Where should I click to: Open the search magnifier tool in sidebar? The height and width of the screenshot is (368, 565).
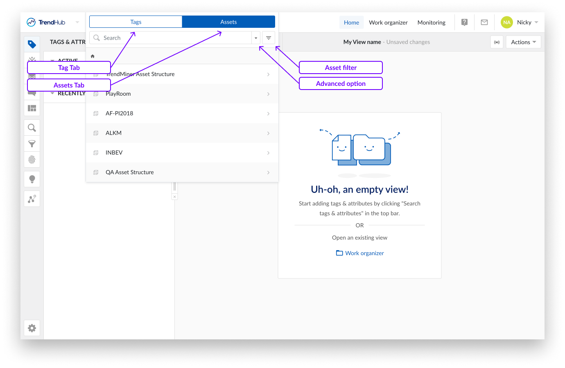[x=32, y=128]
